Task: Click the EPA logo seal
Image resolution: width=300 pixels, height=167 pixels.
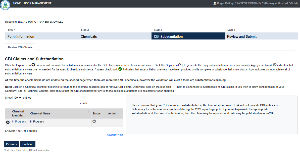Action: [5, 5]
